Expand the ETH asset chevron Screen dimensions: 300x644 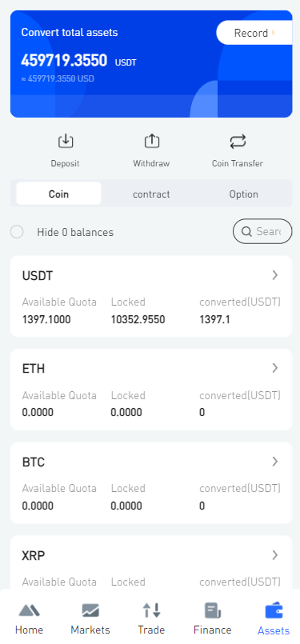pyautogui.click(x=275, y=369)
